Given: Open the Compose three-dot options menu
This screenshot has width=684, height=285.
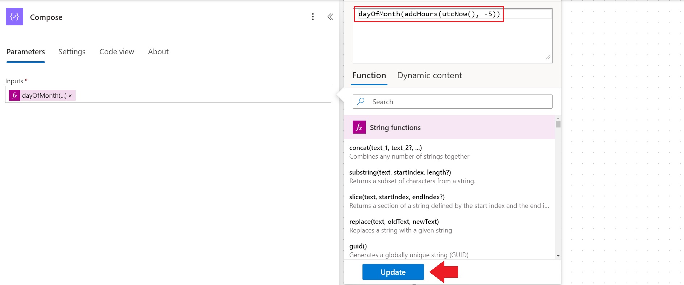Looking at the screenshot, I should (313, 17).
